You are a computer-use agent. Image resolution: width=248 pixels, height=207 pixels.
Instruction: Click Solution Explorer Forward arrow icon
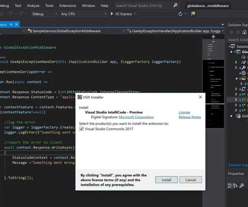click(x=238, y=32)
